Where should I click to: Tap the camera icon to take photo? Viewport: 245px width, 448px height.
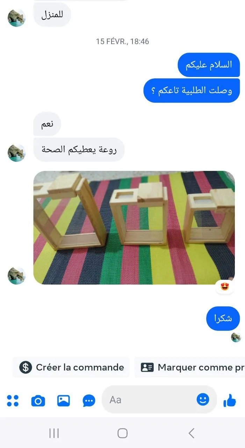(38, 400)
